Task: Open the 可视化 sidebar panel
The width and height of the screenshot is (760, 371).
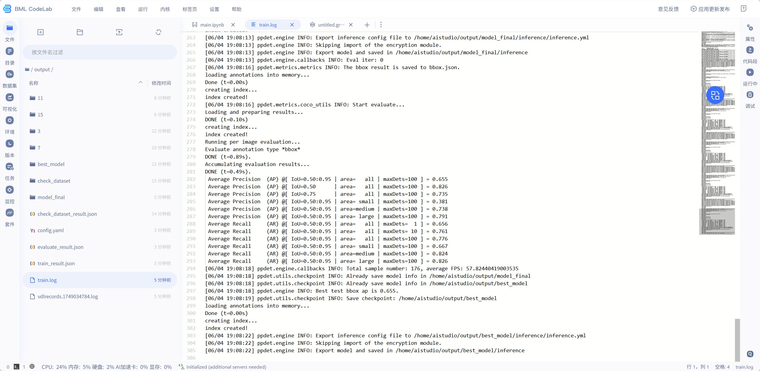Action: point(10,97)
